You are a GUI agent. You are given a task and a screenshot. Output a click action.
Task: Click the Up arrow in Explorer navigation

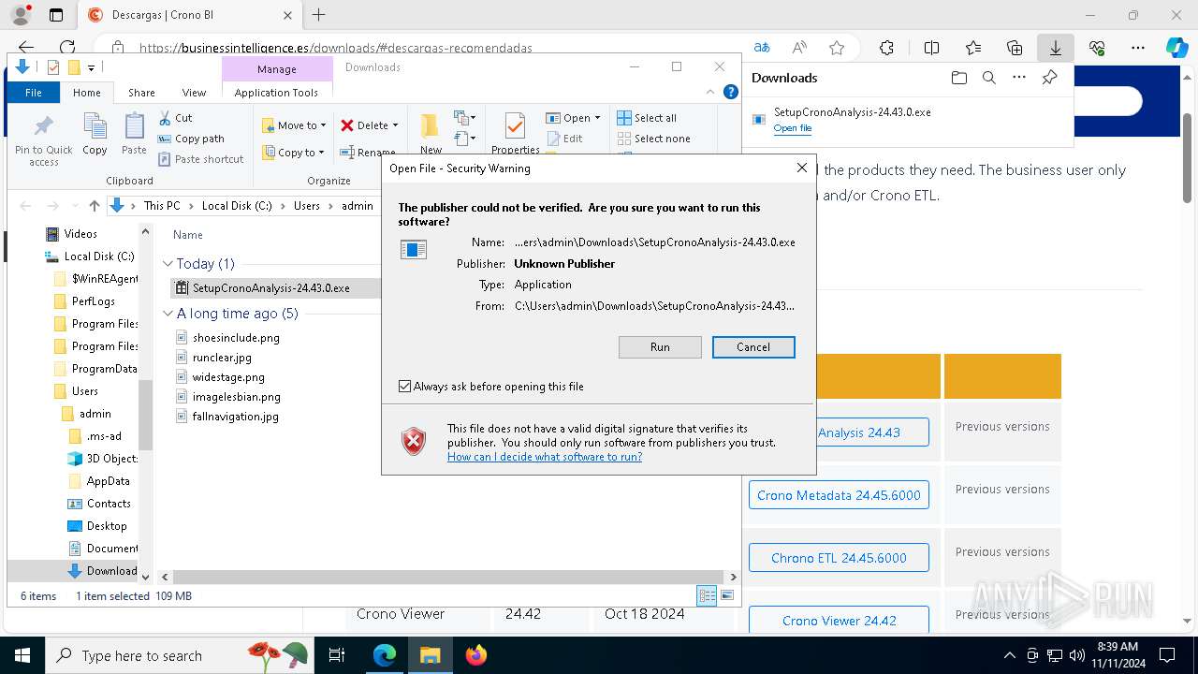(95, 206)
